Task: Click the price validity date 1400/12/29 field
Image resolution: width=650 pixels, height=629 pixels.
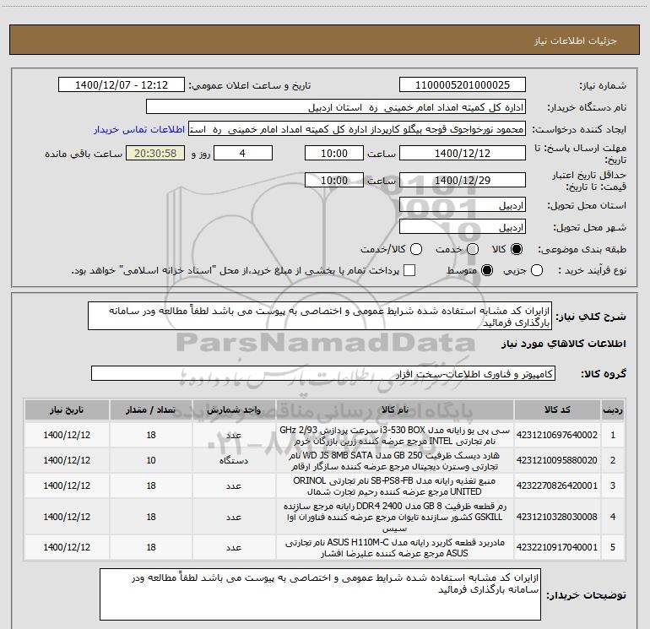Action: pos(463,180)
